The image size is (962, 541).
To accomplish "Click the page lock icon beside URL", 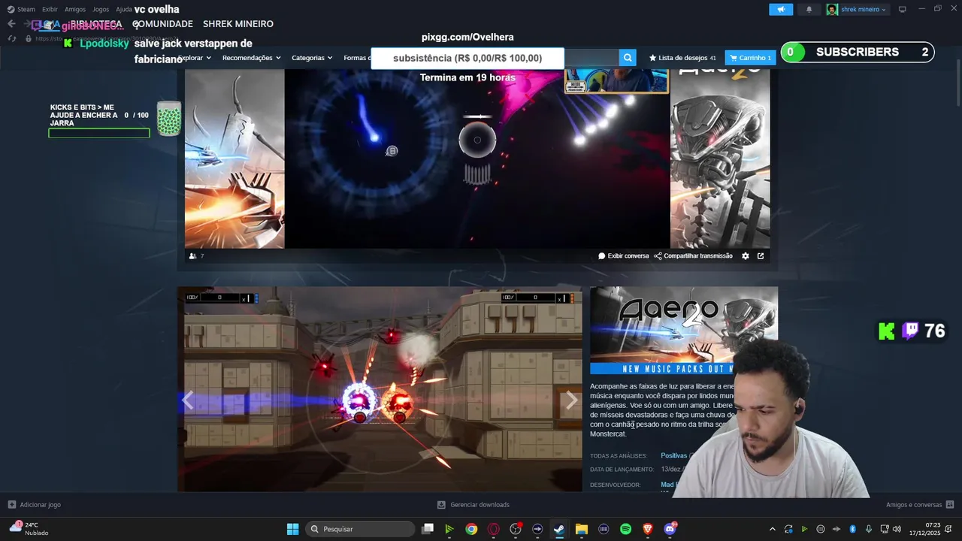I will coord(29,38).
